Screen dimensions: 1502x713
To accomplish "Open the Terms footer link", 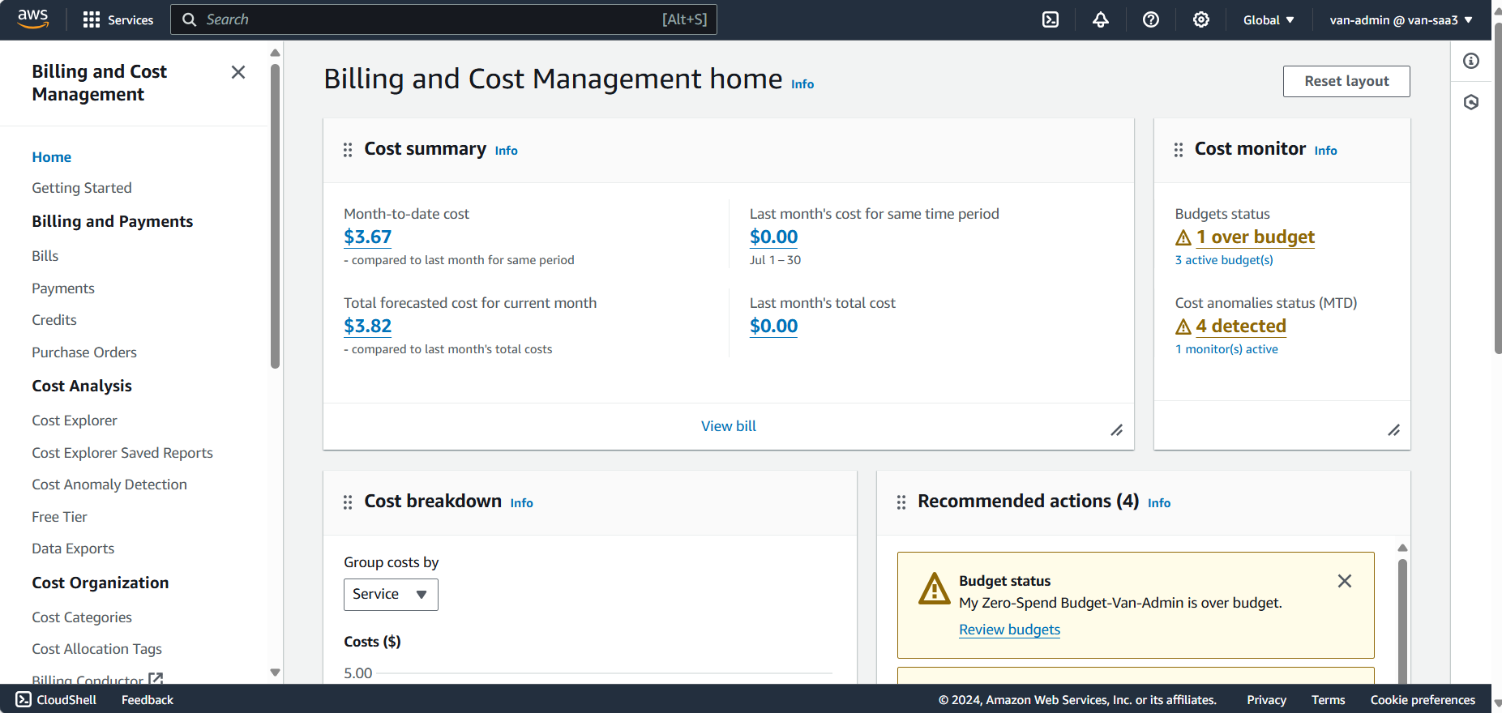I will click(1329, 700).
